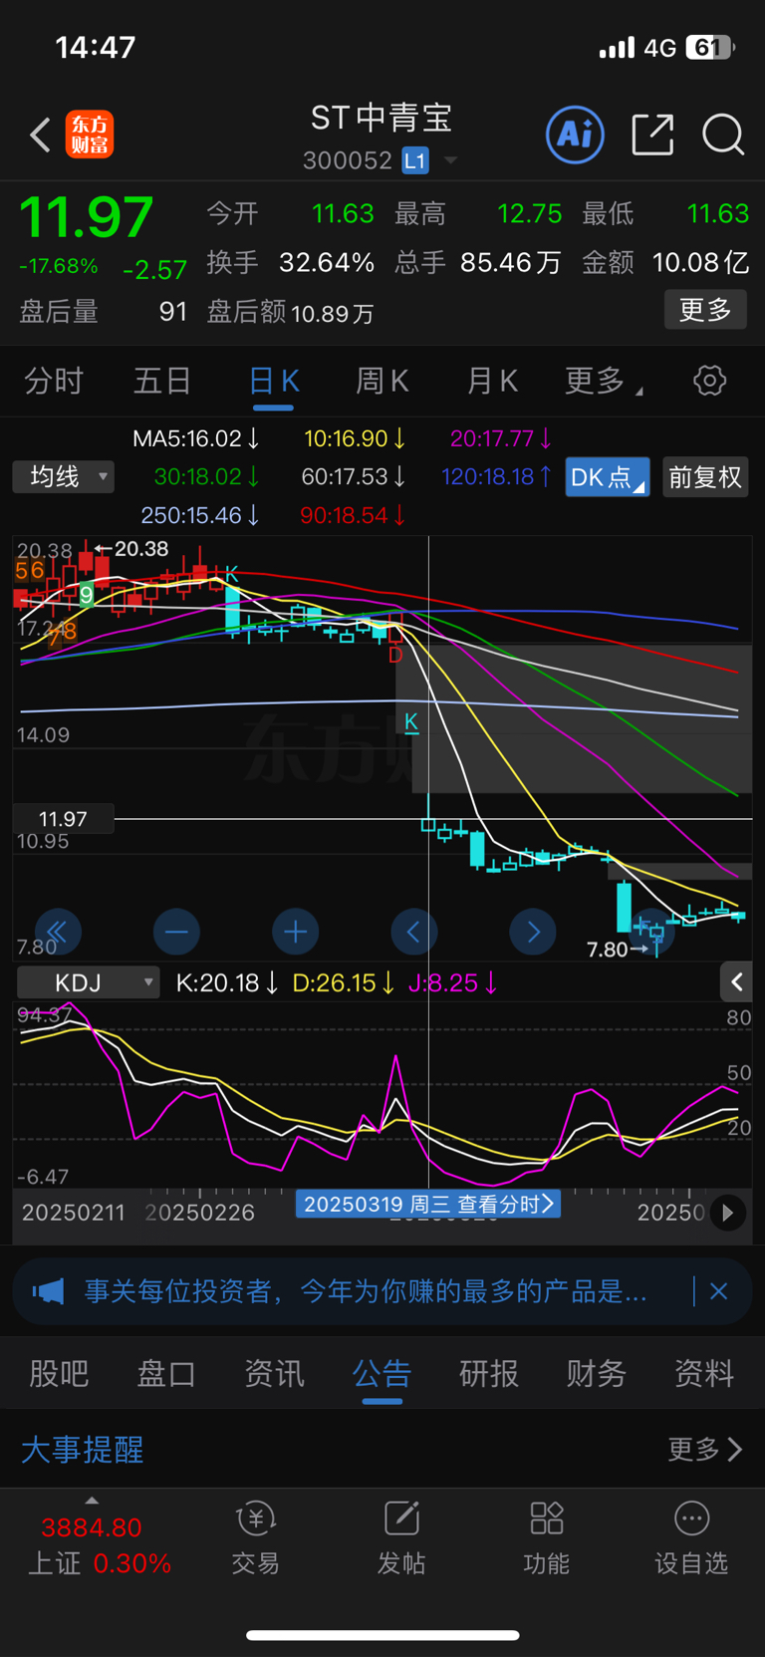Tap the L1 level badge

tap(415, 160)
